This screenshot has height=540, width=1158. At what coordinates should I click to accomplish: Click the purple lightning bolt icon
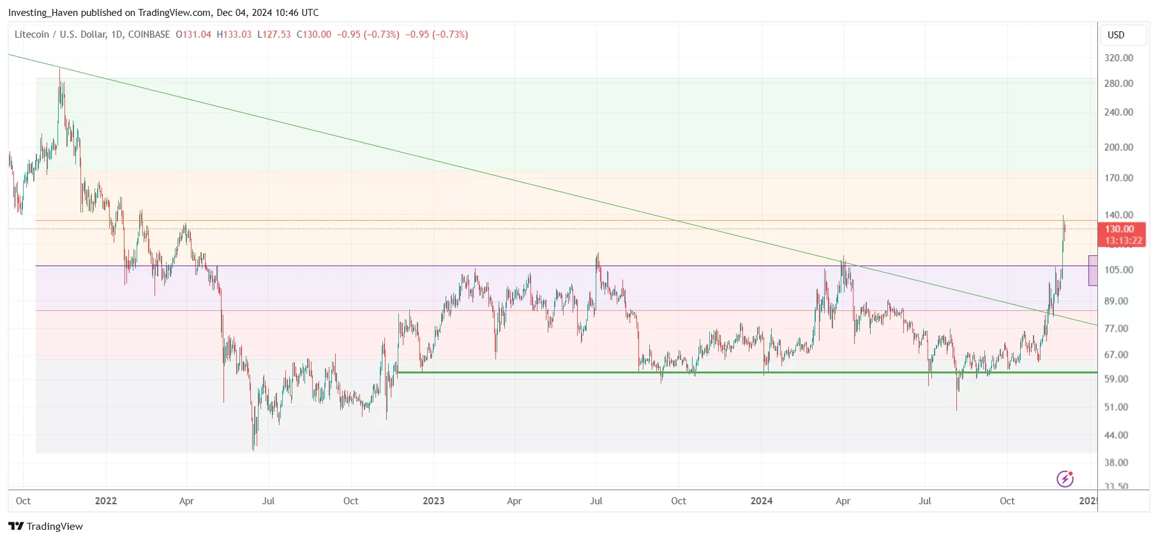[1065, 479]
